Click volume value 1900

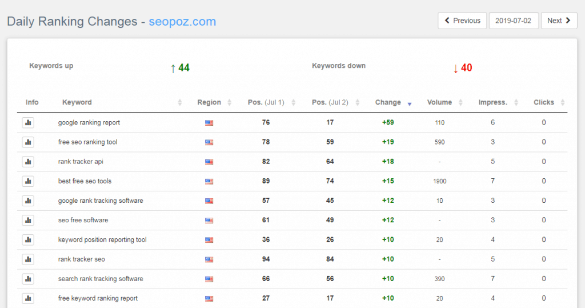point(440,182)
